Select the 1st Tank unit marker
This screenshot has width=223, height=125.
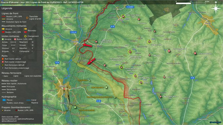[164, 77]
